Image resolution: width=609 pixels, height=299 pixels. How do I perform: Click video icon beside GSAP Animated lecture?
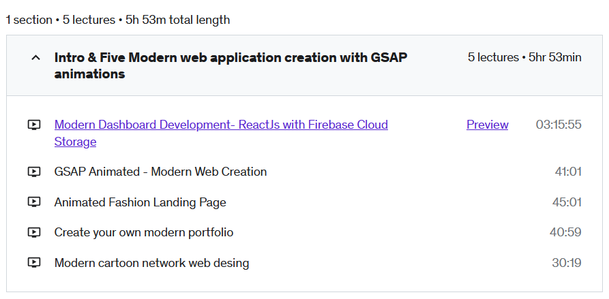(34, 172)
